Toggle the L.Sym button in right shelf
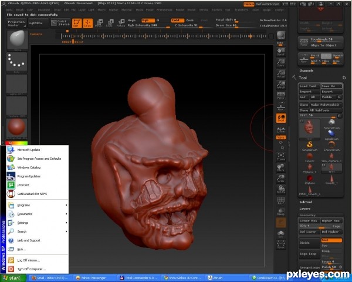This screenshot has height=282, width=352. (x=281, y=130)
